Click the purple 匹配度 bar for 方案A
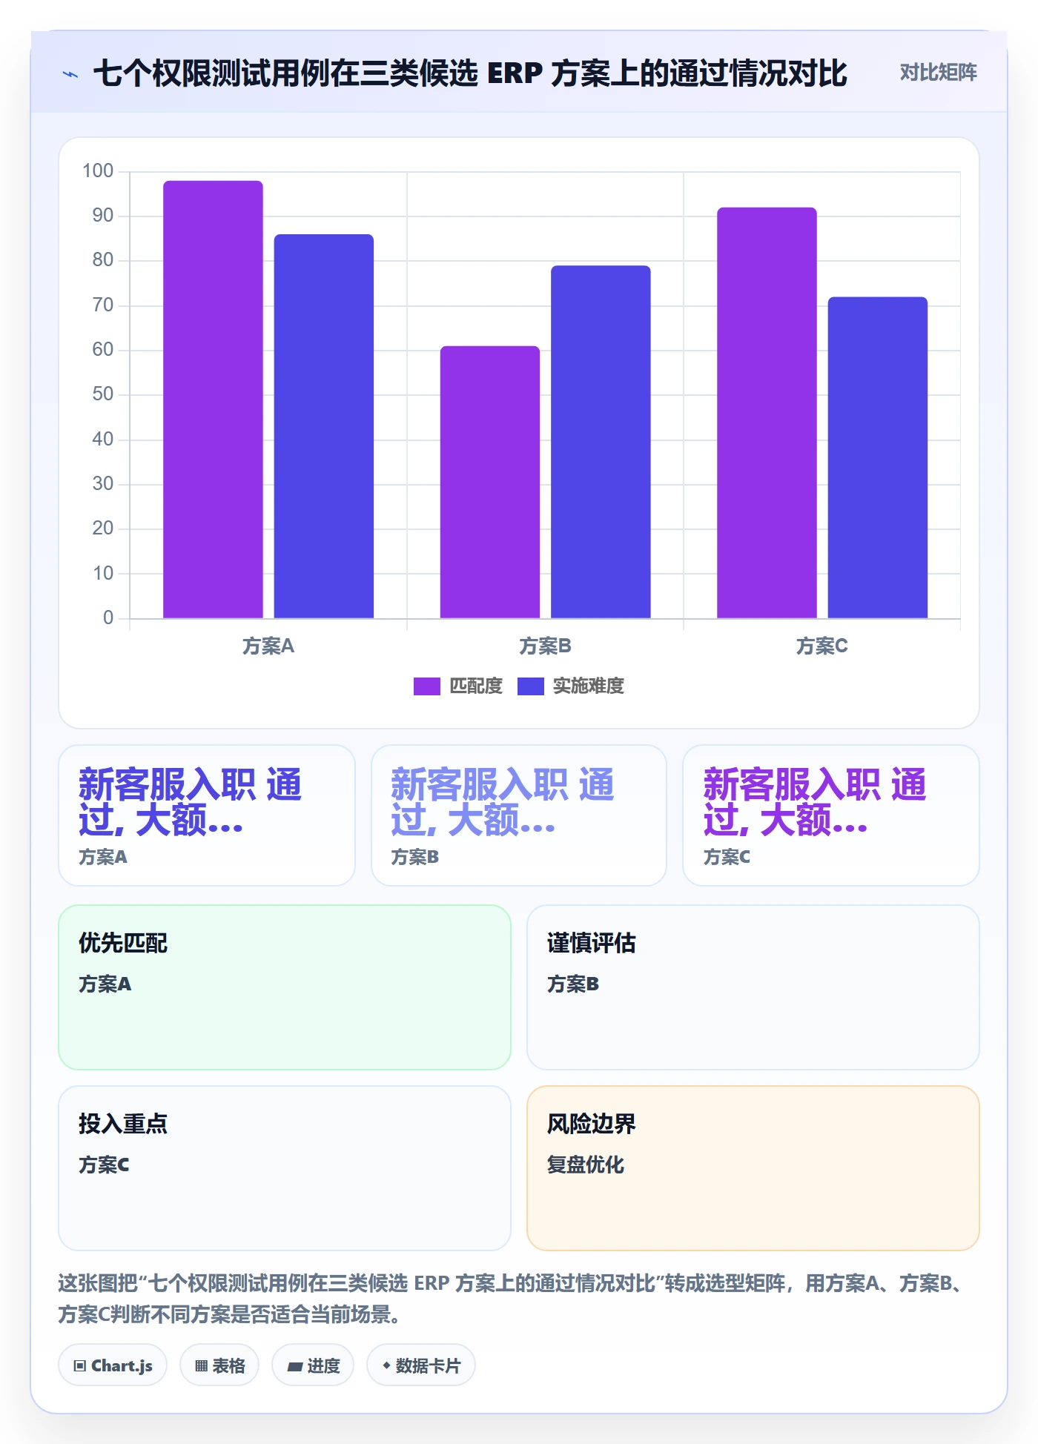Screen dimensions: 1038x1444 point(213,400)
